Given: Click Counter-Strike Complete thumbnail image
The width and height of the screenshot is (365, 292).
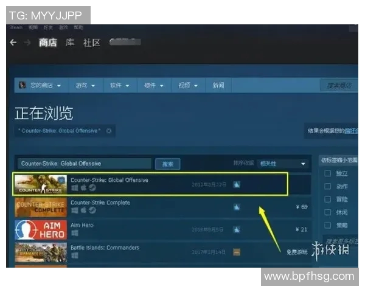Looking at the screenshot, I should point(41,207).
